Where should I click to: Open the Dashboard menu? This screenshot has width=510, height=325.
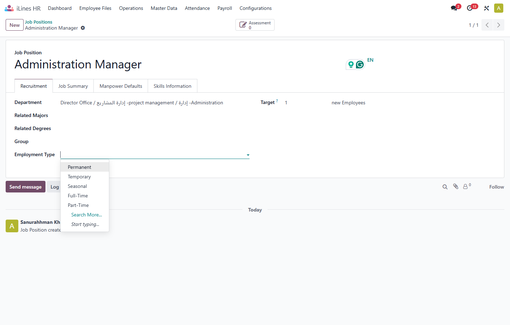(60, 8)
